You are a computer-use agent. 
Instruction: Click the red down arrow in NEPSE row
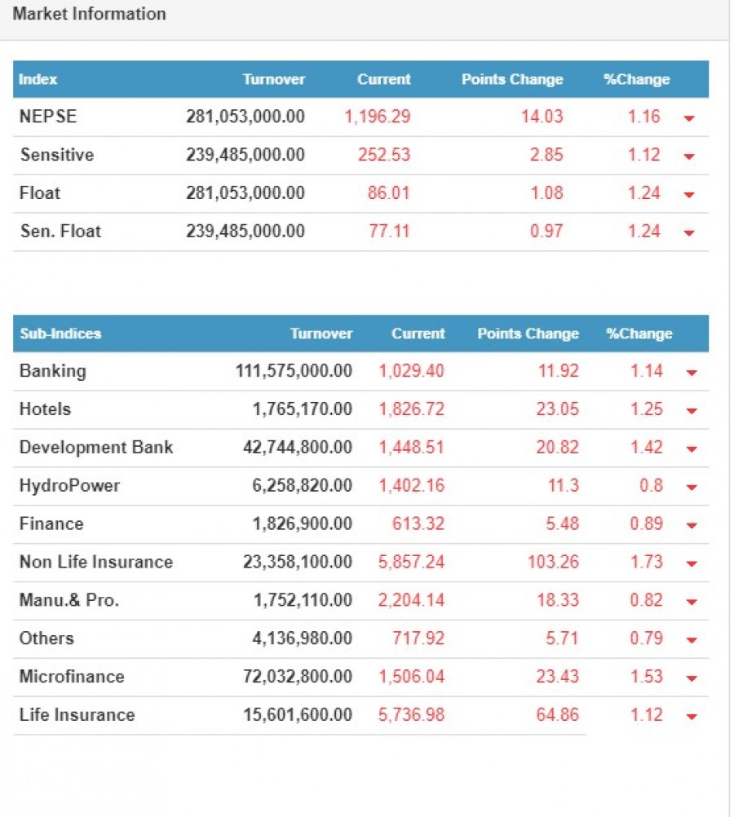(689, 118)
